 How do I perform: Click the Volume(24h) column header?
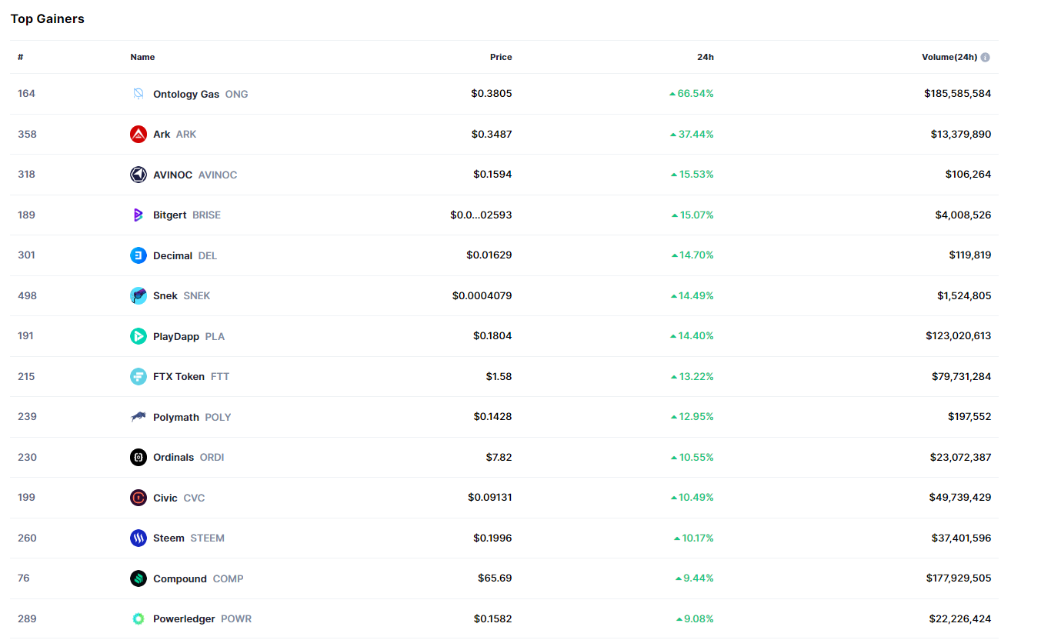(x=949, y=57)
